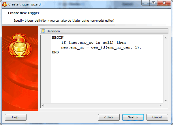This screenshot has width=173, height=125.
Task: Maximize the Create trigger wizard window
Action: coord(153,3)
